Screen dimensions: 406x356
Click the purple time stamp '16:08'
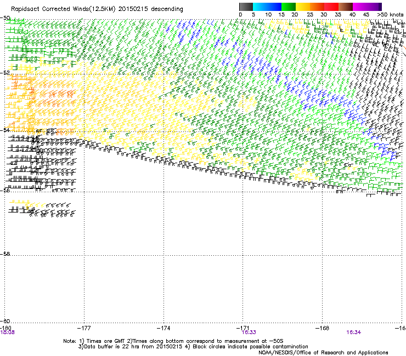tap(8, 332)
